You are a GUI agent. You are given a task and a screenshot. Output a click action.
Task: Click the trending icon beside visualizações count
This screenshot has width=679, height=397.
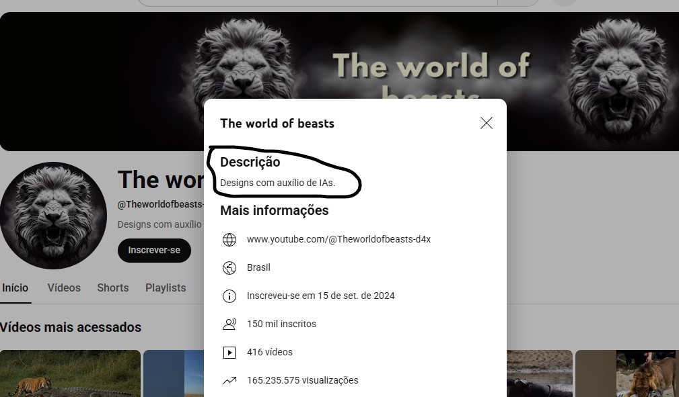pyautogui.click(x=229, y=381)
